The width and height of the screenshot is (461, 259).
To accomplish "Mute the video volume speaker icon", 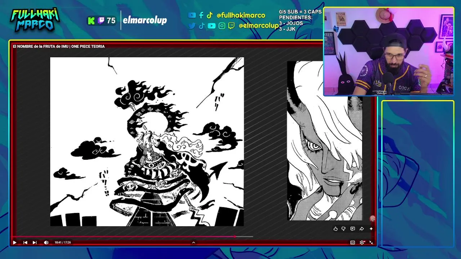I will [46, 242].
